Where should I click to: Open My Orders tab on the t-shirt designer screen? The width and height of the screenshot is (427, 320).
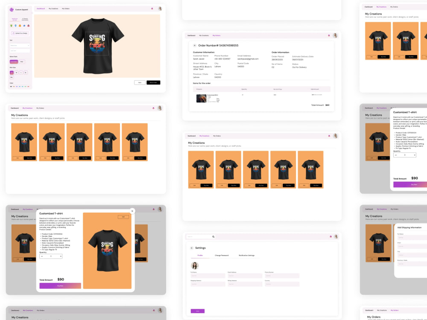click(66, 9)
